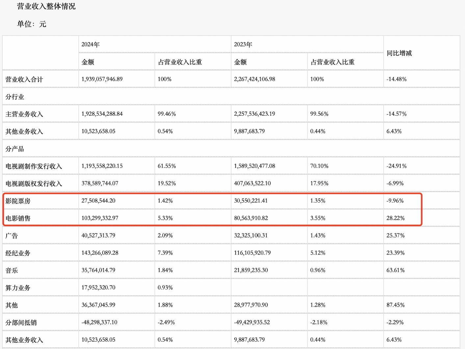Click the 2024年 column header
This screenshot has height=349, width=465.
(x=89, y=44)
